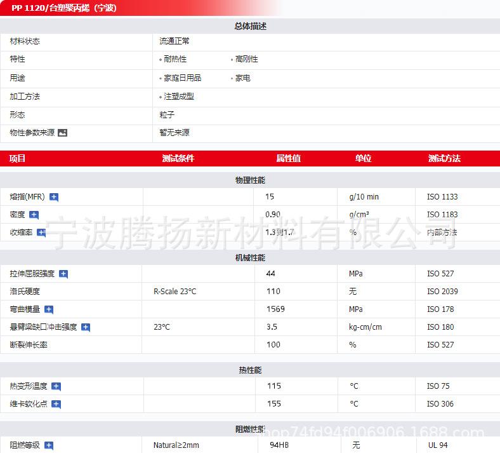Click the 粒子 form value
Viewport: 500px width, 453px height.
[x=167, y=114]
